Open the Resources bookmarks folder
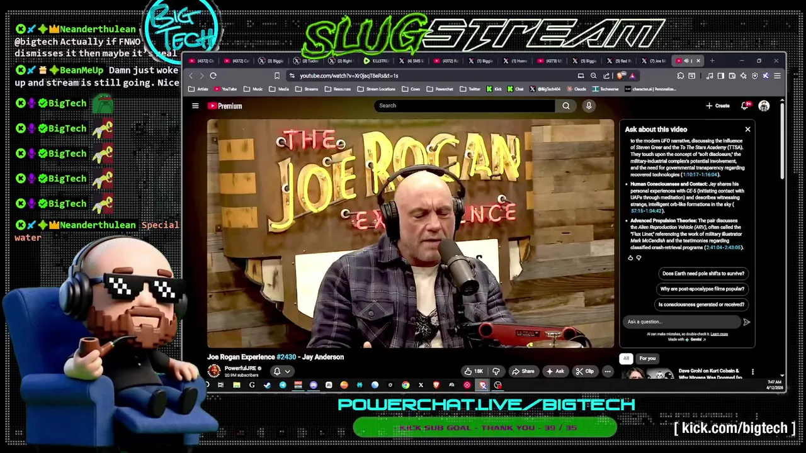 [x=338, y=89]
